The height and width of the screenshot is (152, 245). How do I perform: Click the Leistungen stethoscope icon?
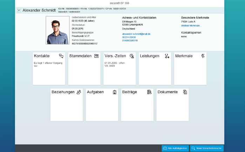pos(167,56)
